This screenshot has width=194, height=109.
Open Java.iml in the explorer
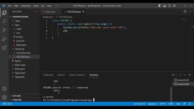coord(24,41)
